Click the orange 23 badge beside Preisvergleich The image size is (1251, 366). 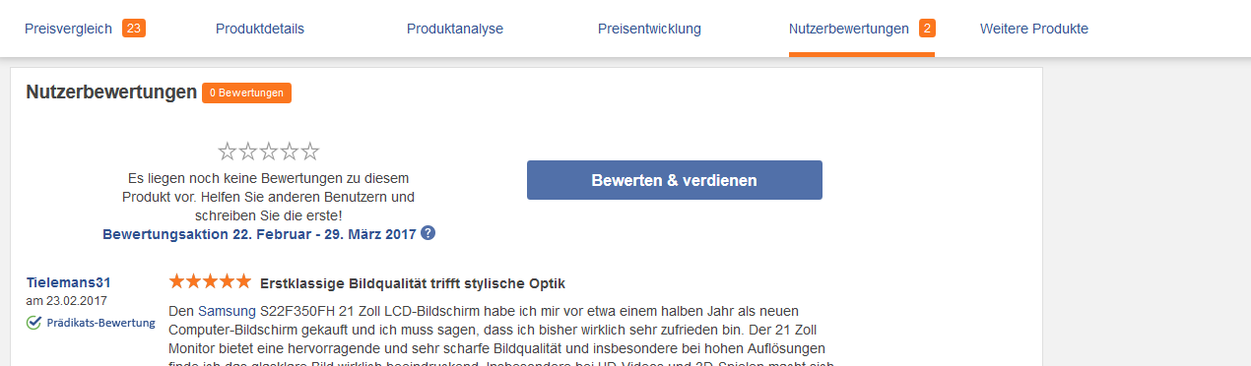pyautogui.click(x=134, y=28)
